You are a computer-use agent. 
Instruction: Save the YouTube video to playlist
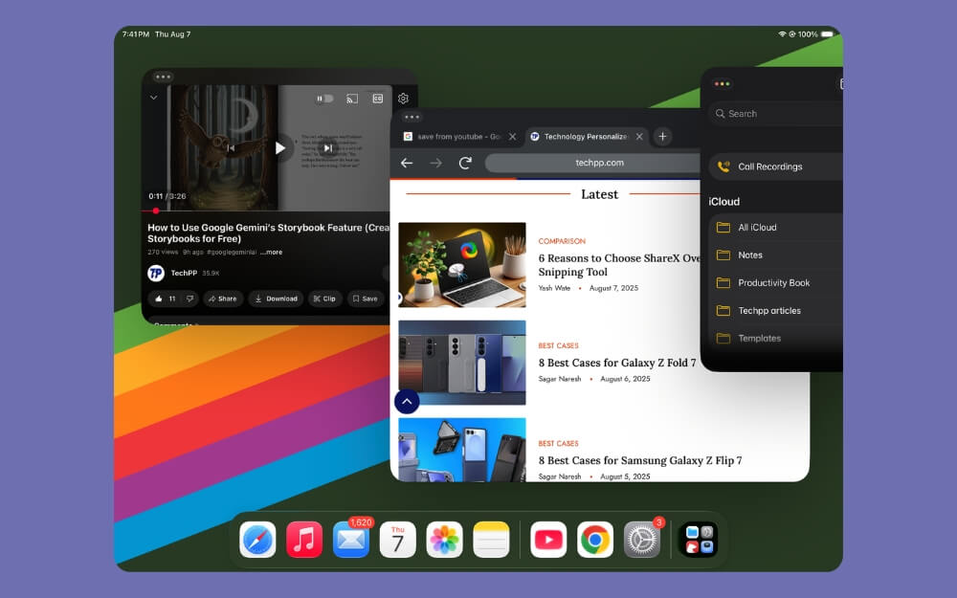pos(366,299)
